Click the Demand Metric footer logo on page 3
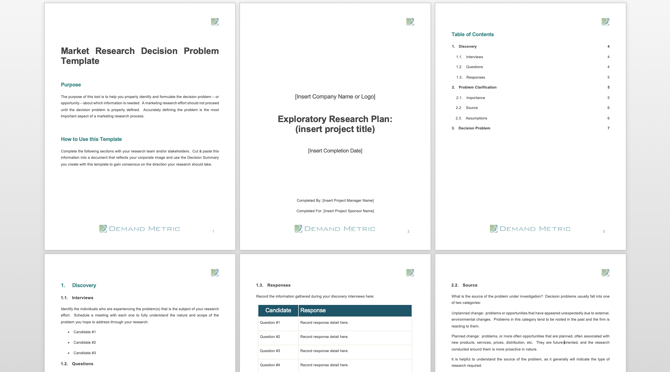Screen dimensions: 670x372 point(530,229)
